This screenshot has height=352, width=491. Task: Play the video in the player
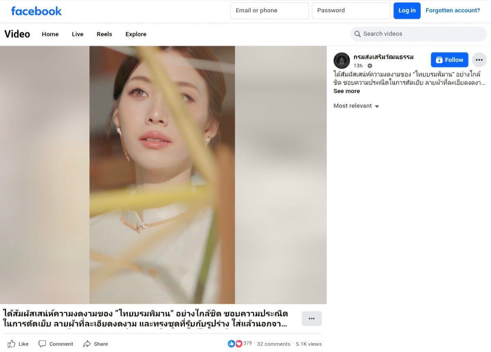(162, 175)
